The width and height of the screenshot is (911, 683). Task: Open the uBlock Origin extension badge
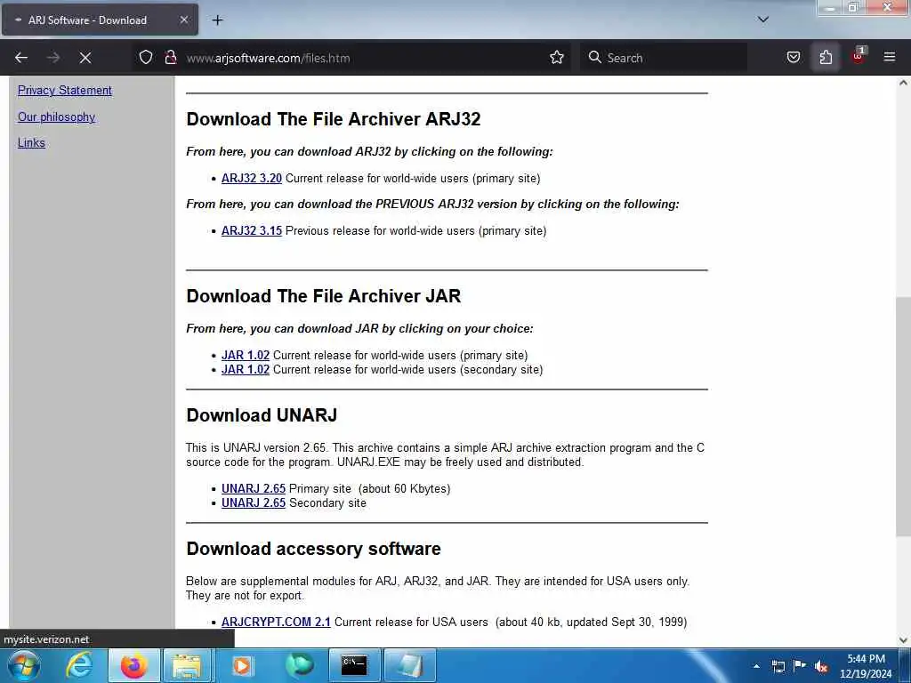[859, 56]
